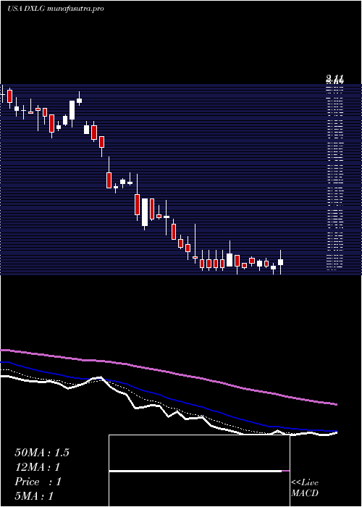This screenshot has height=507, width=362.
Task: Click inside the upper MACD histogram box
Action: [199, 452]
